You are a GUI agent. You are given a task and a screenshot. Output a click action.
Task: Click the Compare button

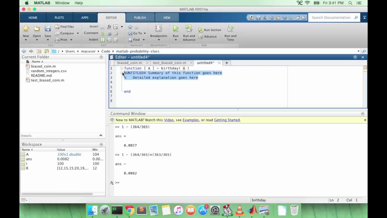click(64, 33)
